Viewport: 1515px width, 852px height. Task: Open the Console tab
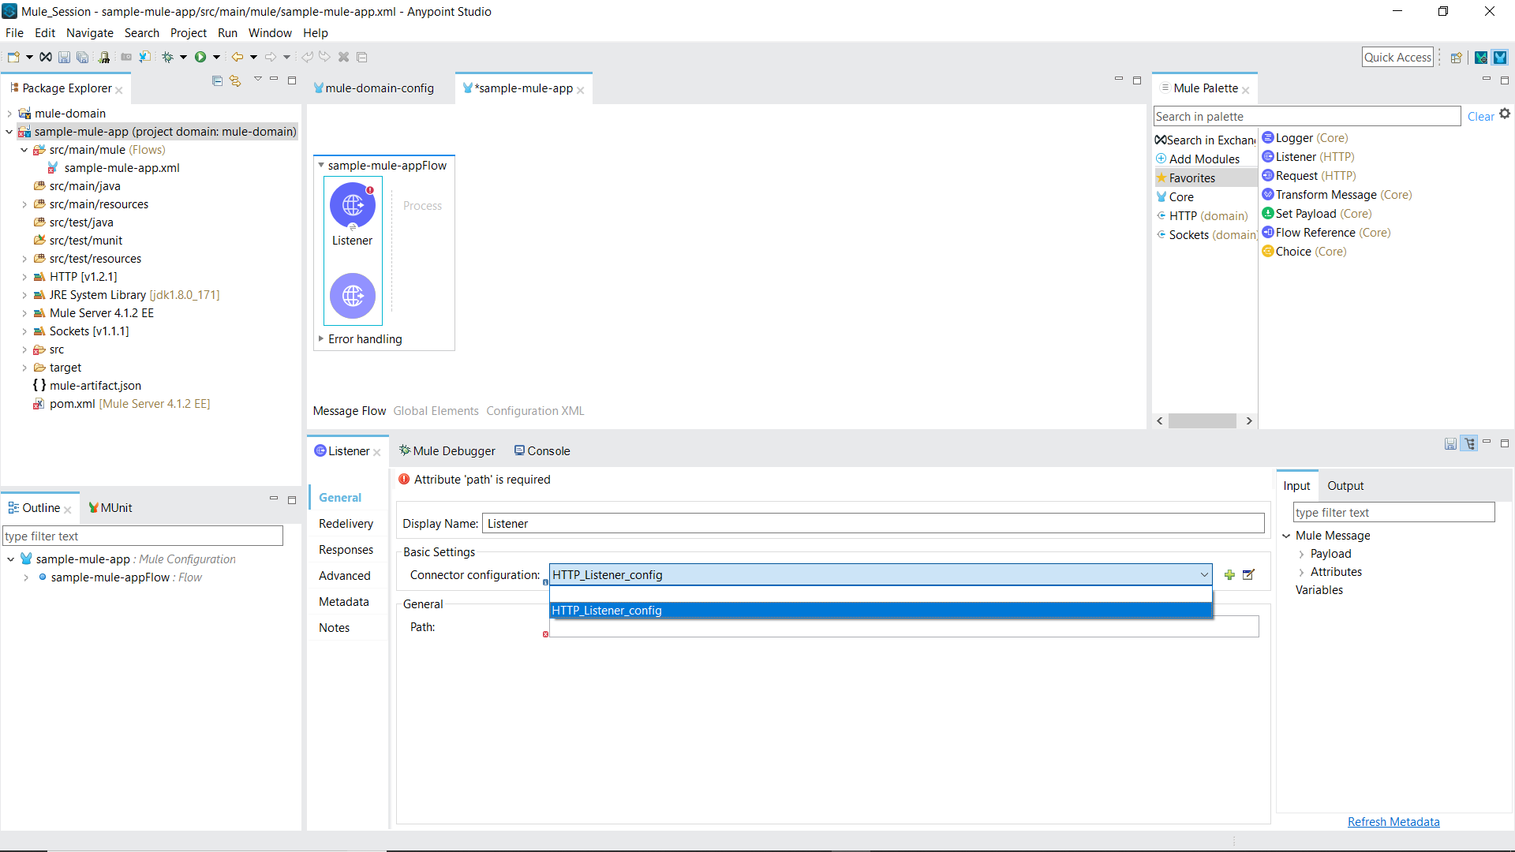tap(542, 451)
